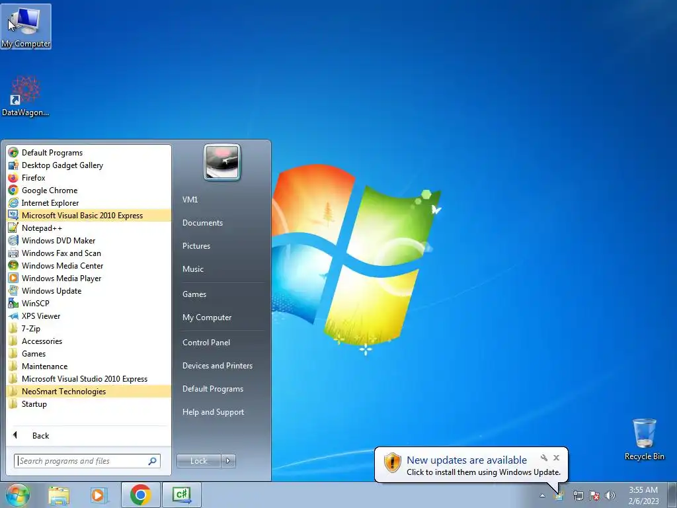Click the volume speaker tray icon
677x508 pixels.
[610, 495]
